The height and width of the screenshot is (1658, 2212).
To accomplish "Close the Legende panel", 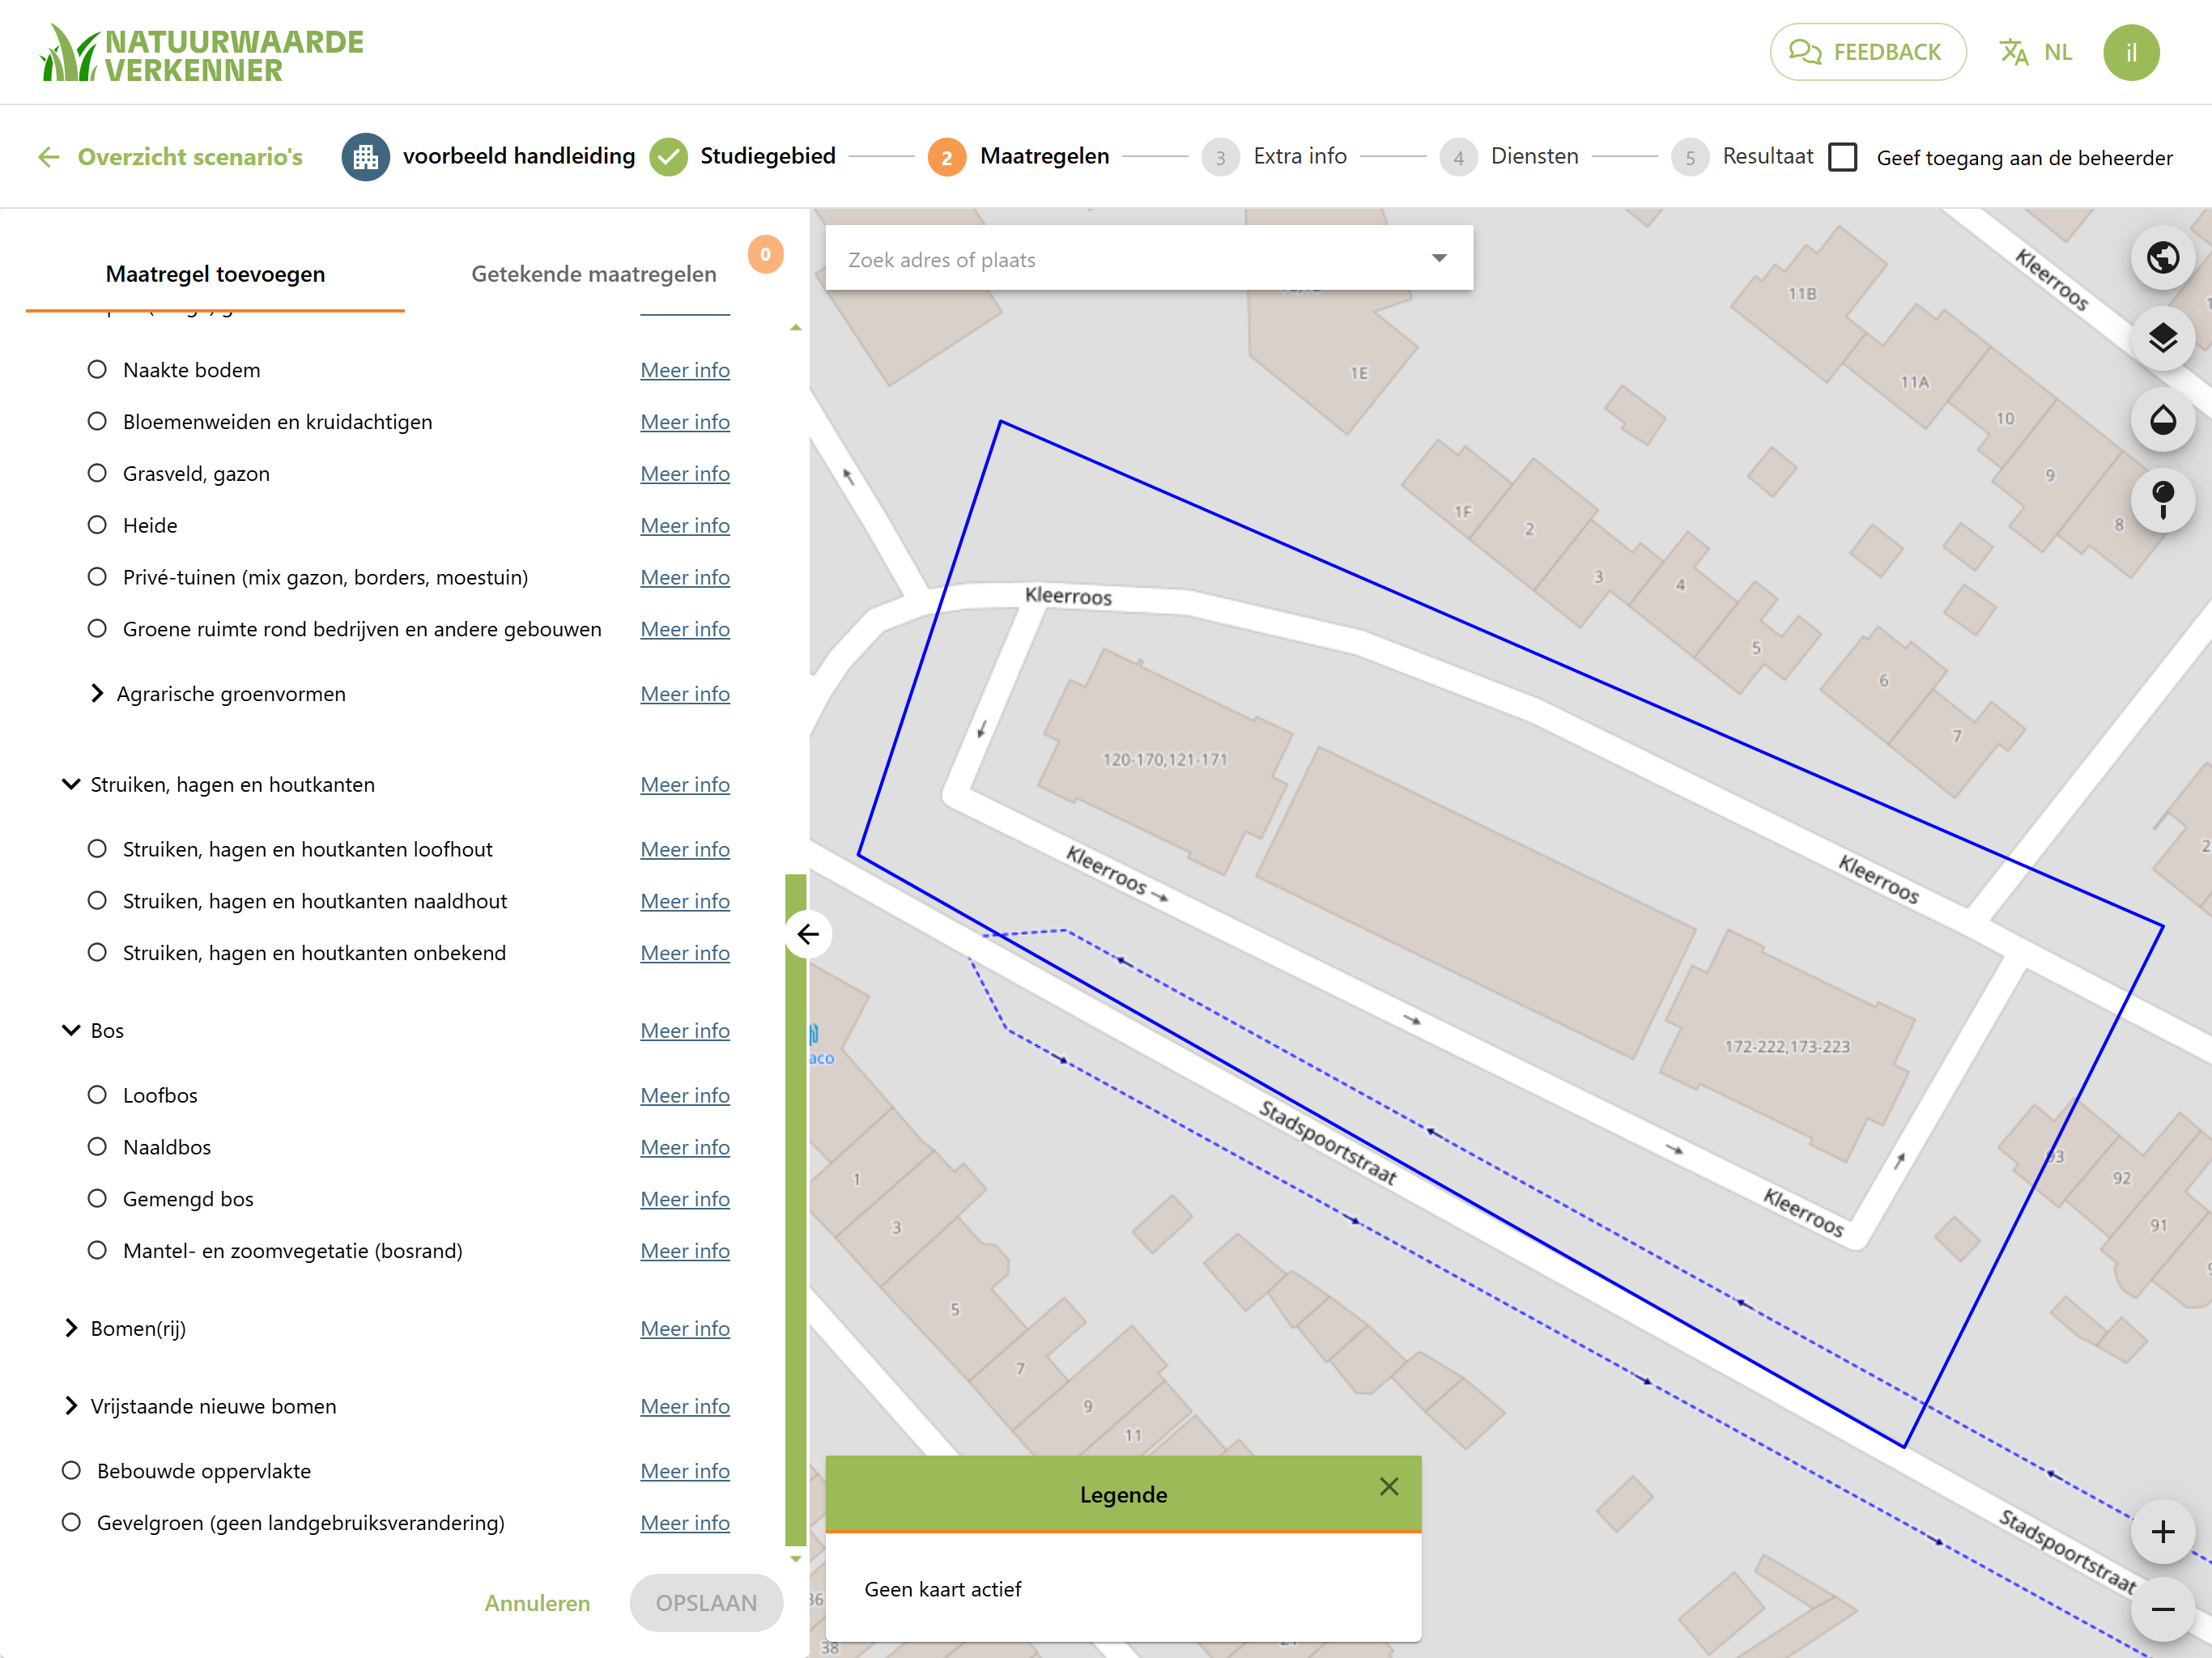I will [x=1388, y=1487].
